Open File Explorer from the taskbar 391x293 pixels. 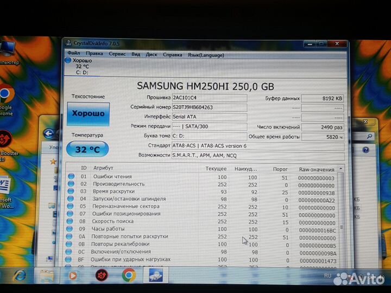coord(47,276)
